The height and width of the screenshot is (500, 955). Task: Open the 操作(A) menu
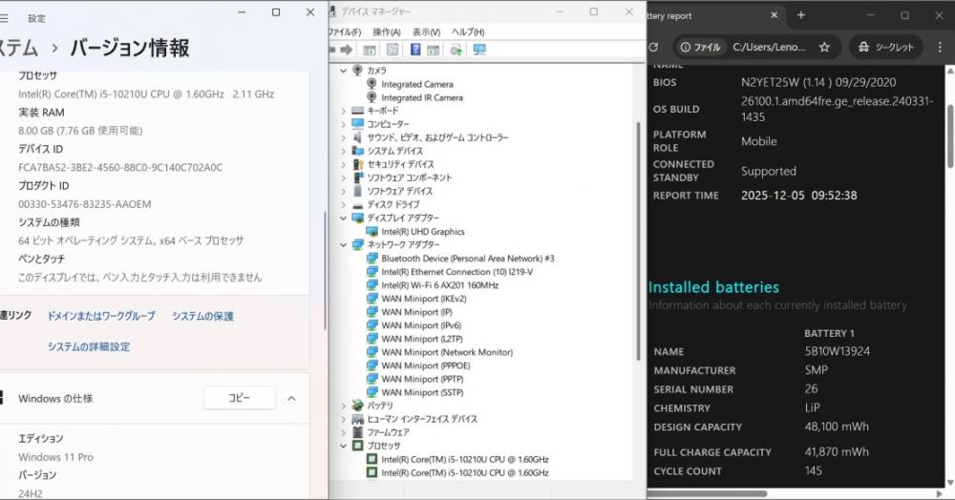pyautogui.click(x=386, y=31)
